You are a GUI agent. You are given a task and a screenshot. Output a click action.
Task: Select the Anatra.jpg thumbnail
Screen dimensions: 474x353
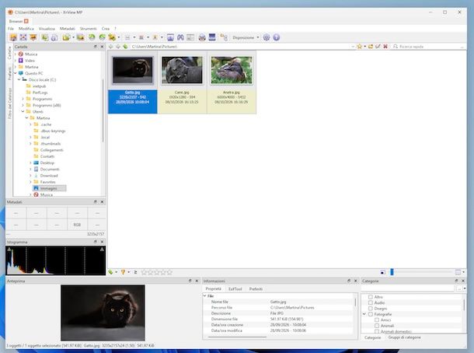[x=232, y=82]
